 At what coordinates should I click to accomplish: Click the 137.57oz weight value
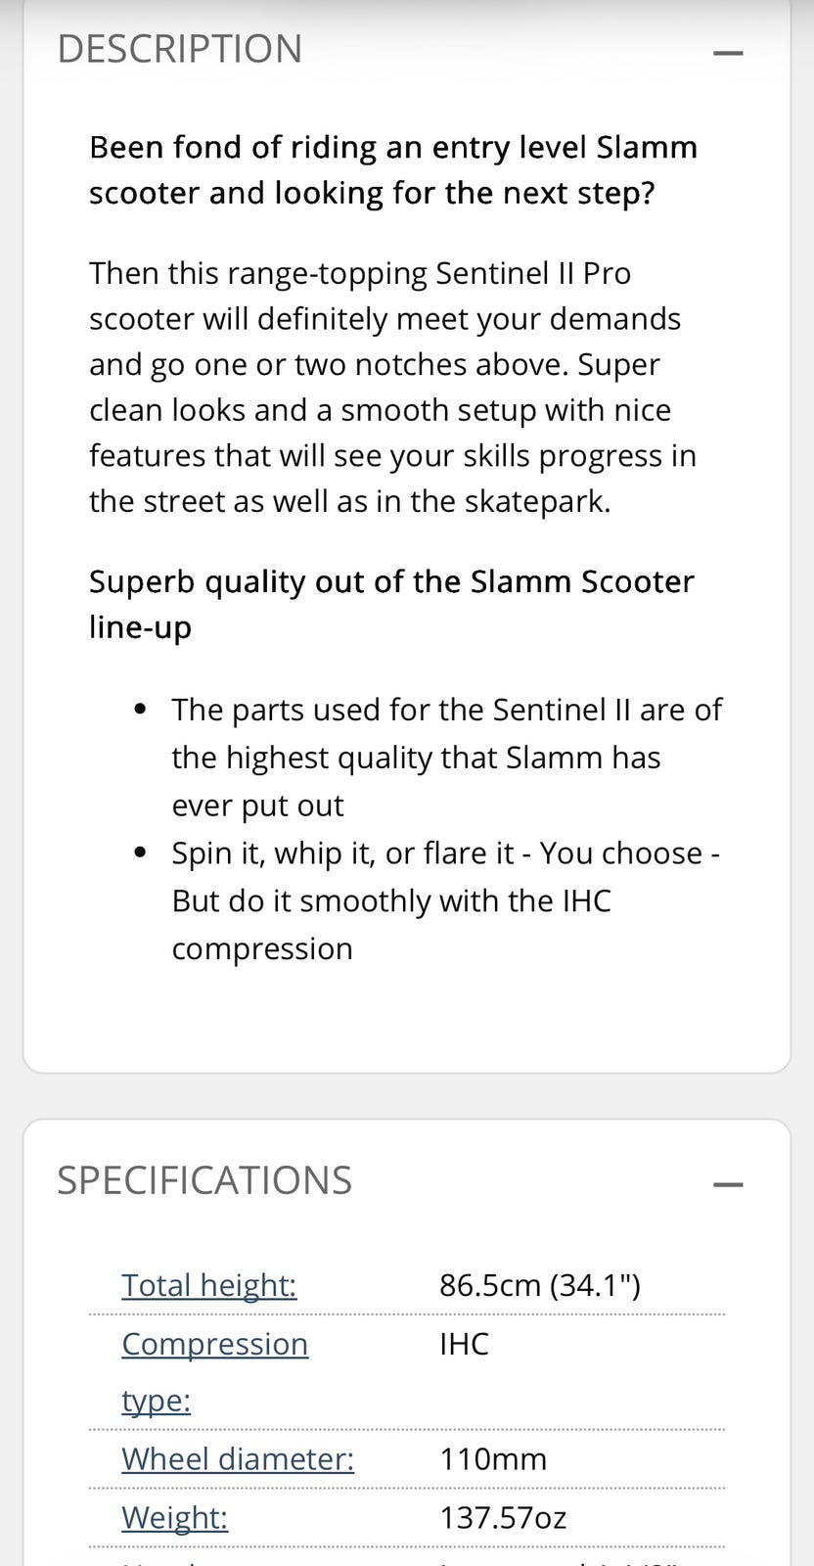pyautogui.click(x=503, y=1517)
